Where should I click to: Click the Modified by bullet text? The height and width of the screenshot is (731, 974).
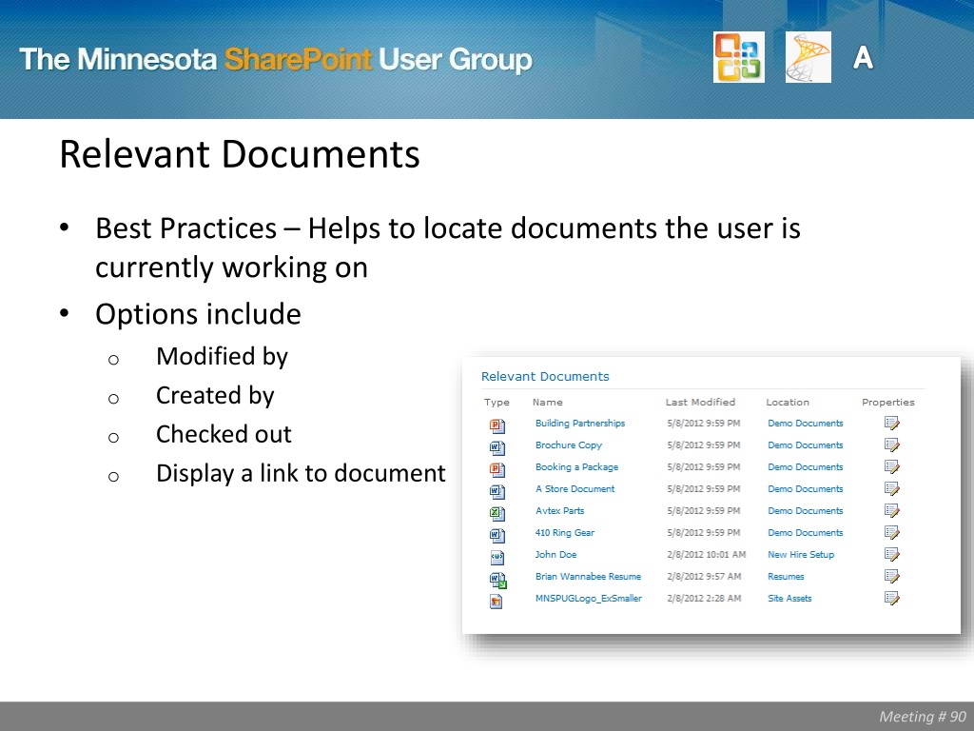click(222, 356)
